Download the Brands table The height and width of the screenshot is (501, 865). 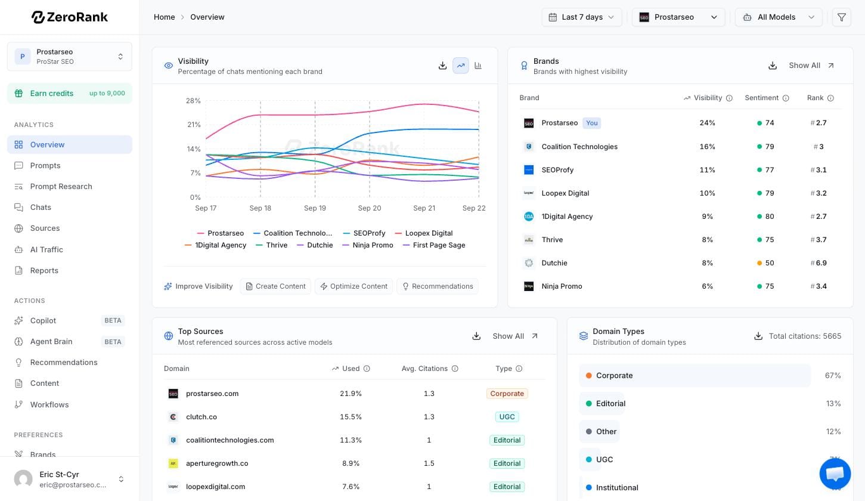773,66
